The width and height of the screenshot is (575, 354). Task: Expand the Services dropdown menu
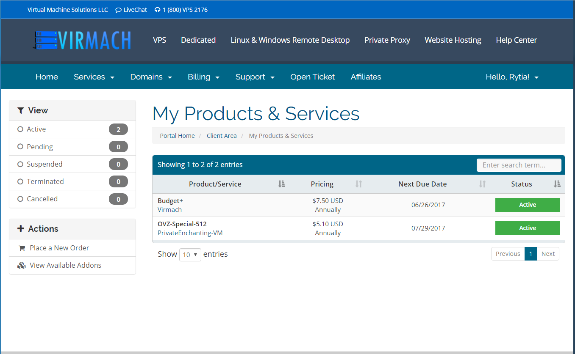94,77
